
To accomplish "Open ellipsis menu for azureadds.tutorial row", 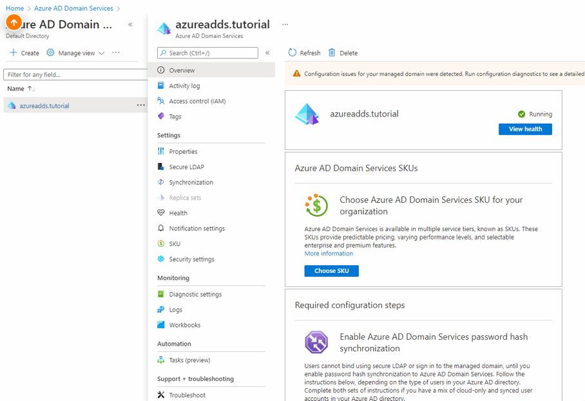I will 140,105.
